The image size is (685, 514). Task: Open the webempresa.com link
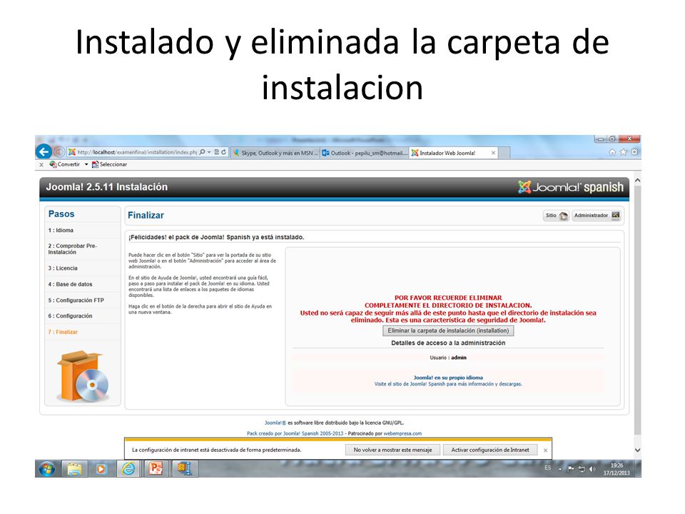[x=402, y=433]
